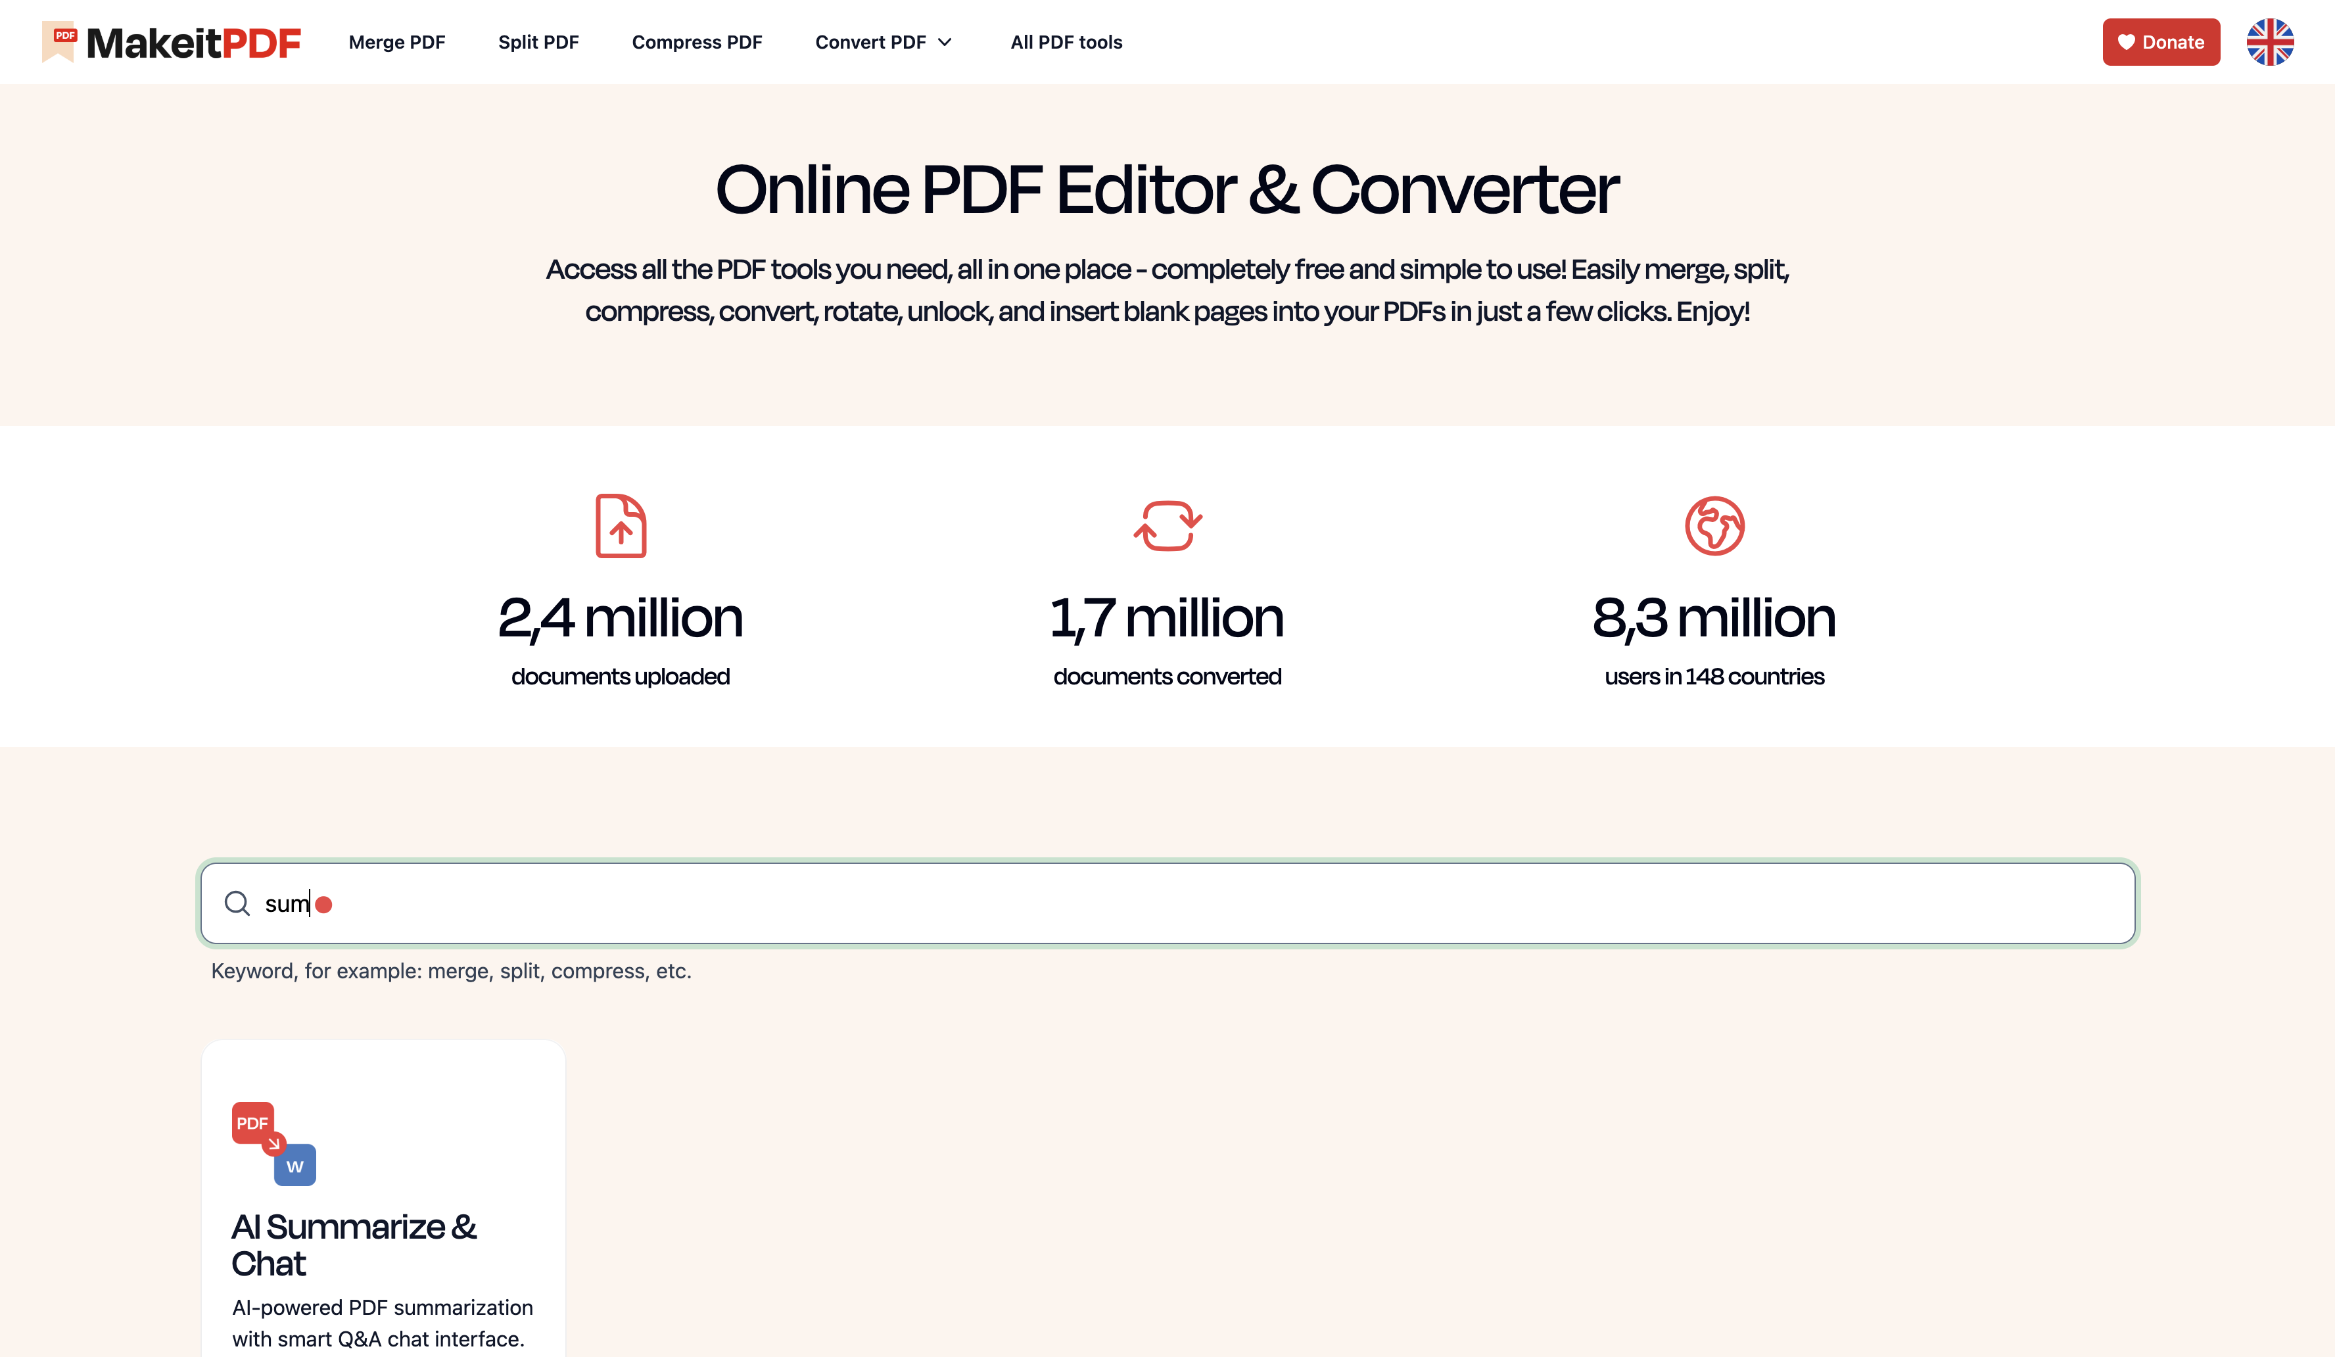
Task: Click the search magnifier icon
Action: click(x=237, y=903)
